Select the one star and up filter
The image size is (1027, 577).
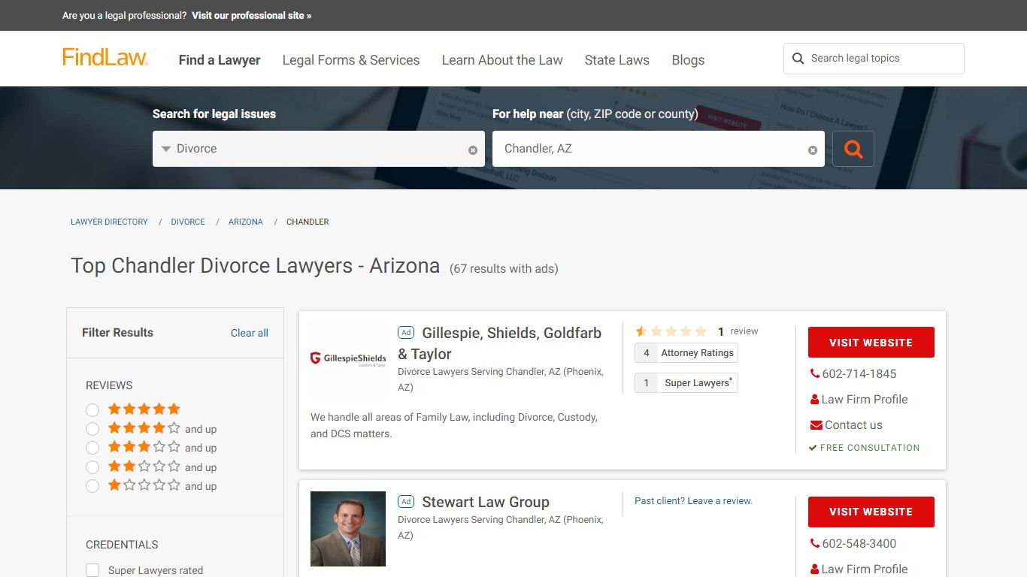click(92, 486)
